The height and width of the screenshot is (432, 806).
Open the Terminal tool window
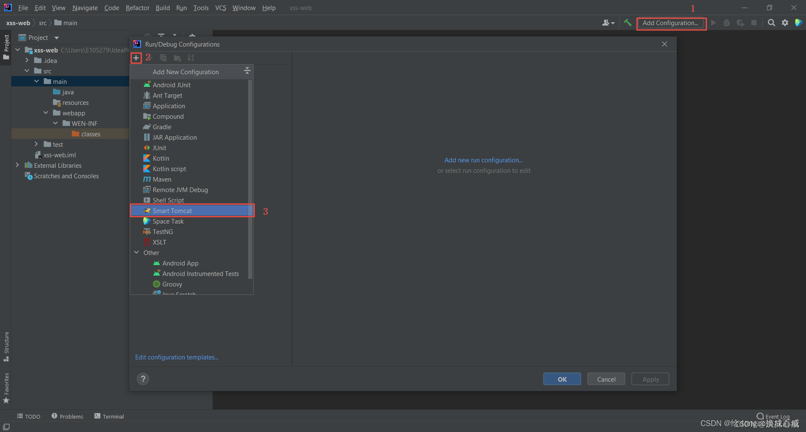[x=109, y=416]
